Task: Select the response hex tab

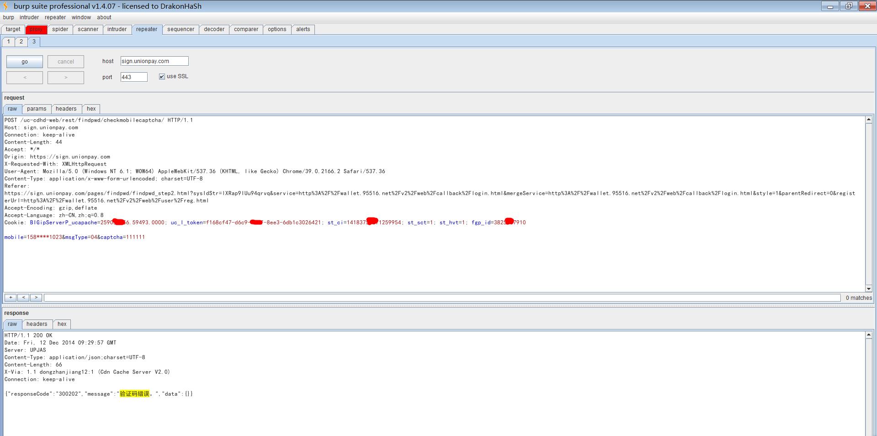Action: (62, 324)
